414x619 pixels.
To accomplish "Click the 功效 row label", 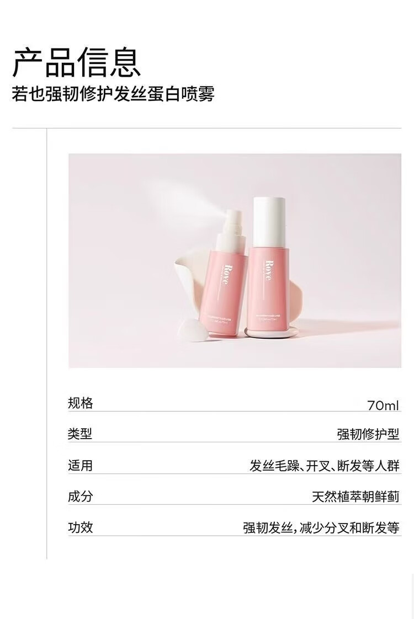I will (80, 527).
